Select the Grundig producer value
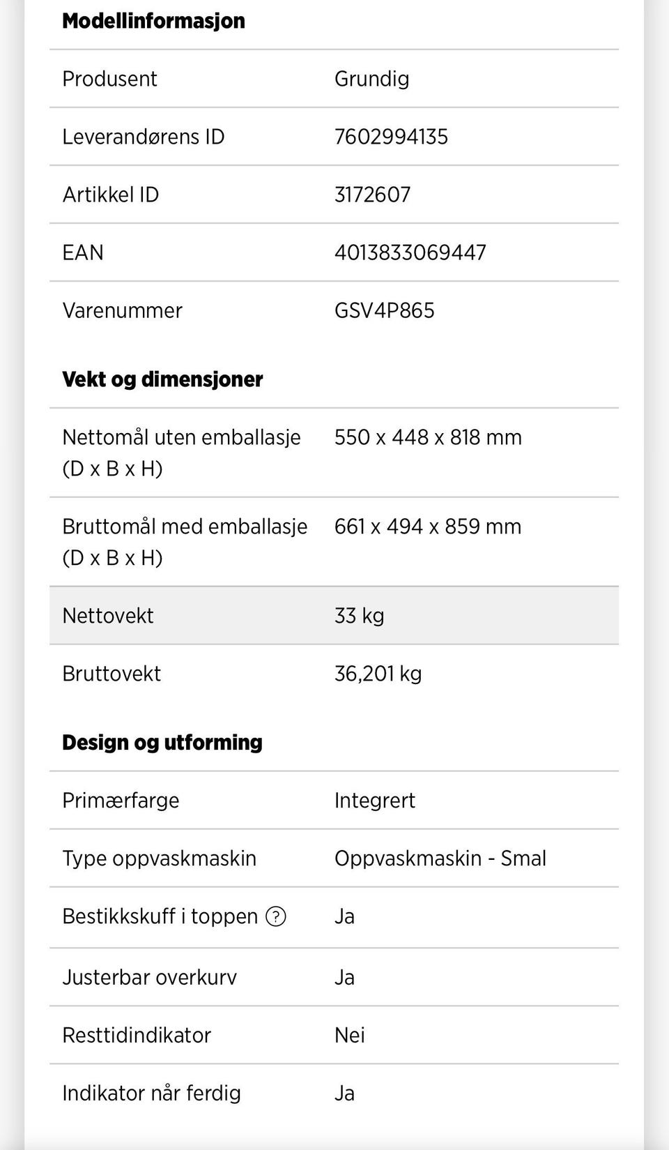 point(371,79)
